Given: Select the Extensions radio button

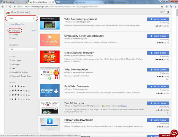Looking at the screenshot, I should click(10, 31).
